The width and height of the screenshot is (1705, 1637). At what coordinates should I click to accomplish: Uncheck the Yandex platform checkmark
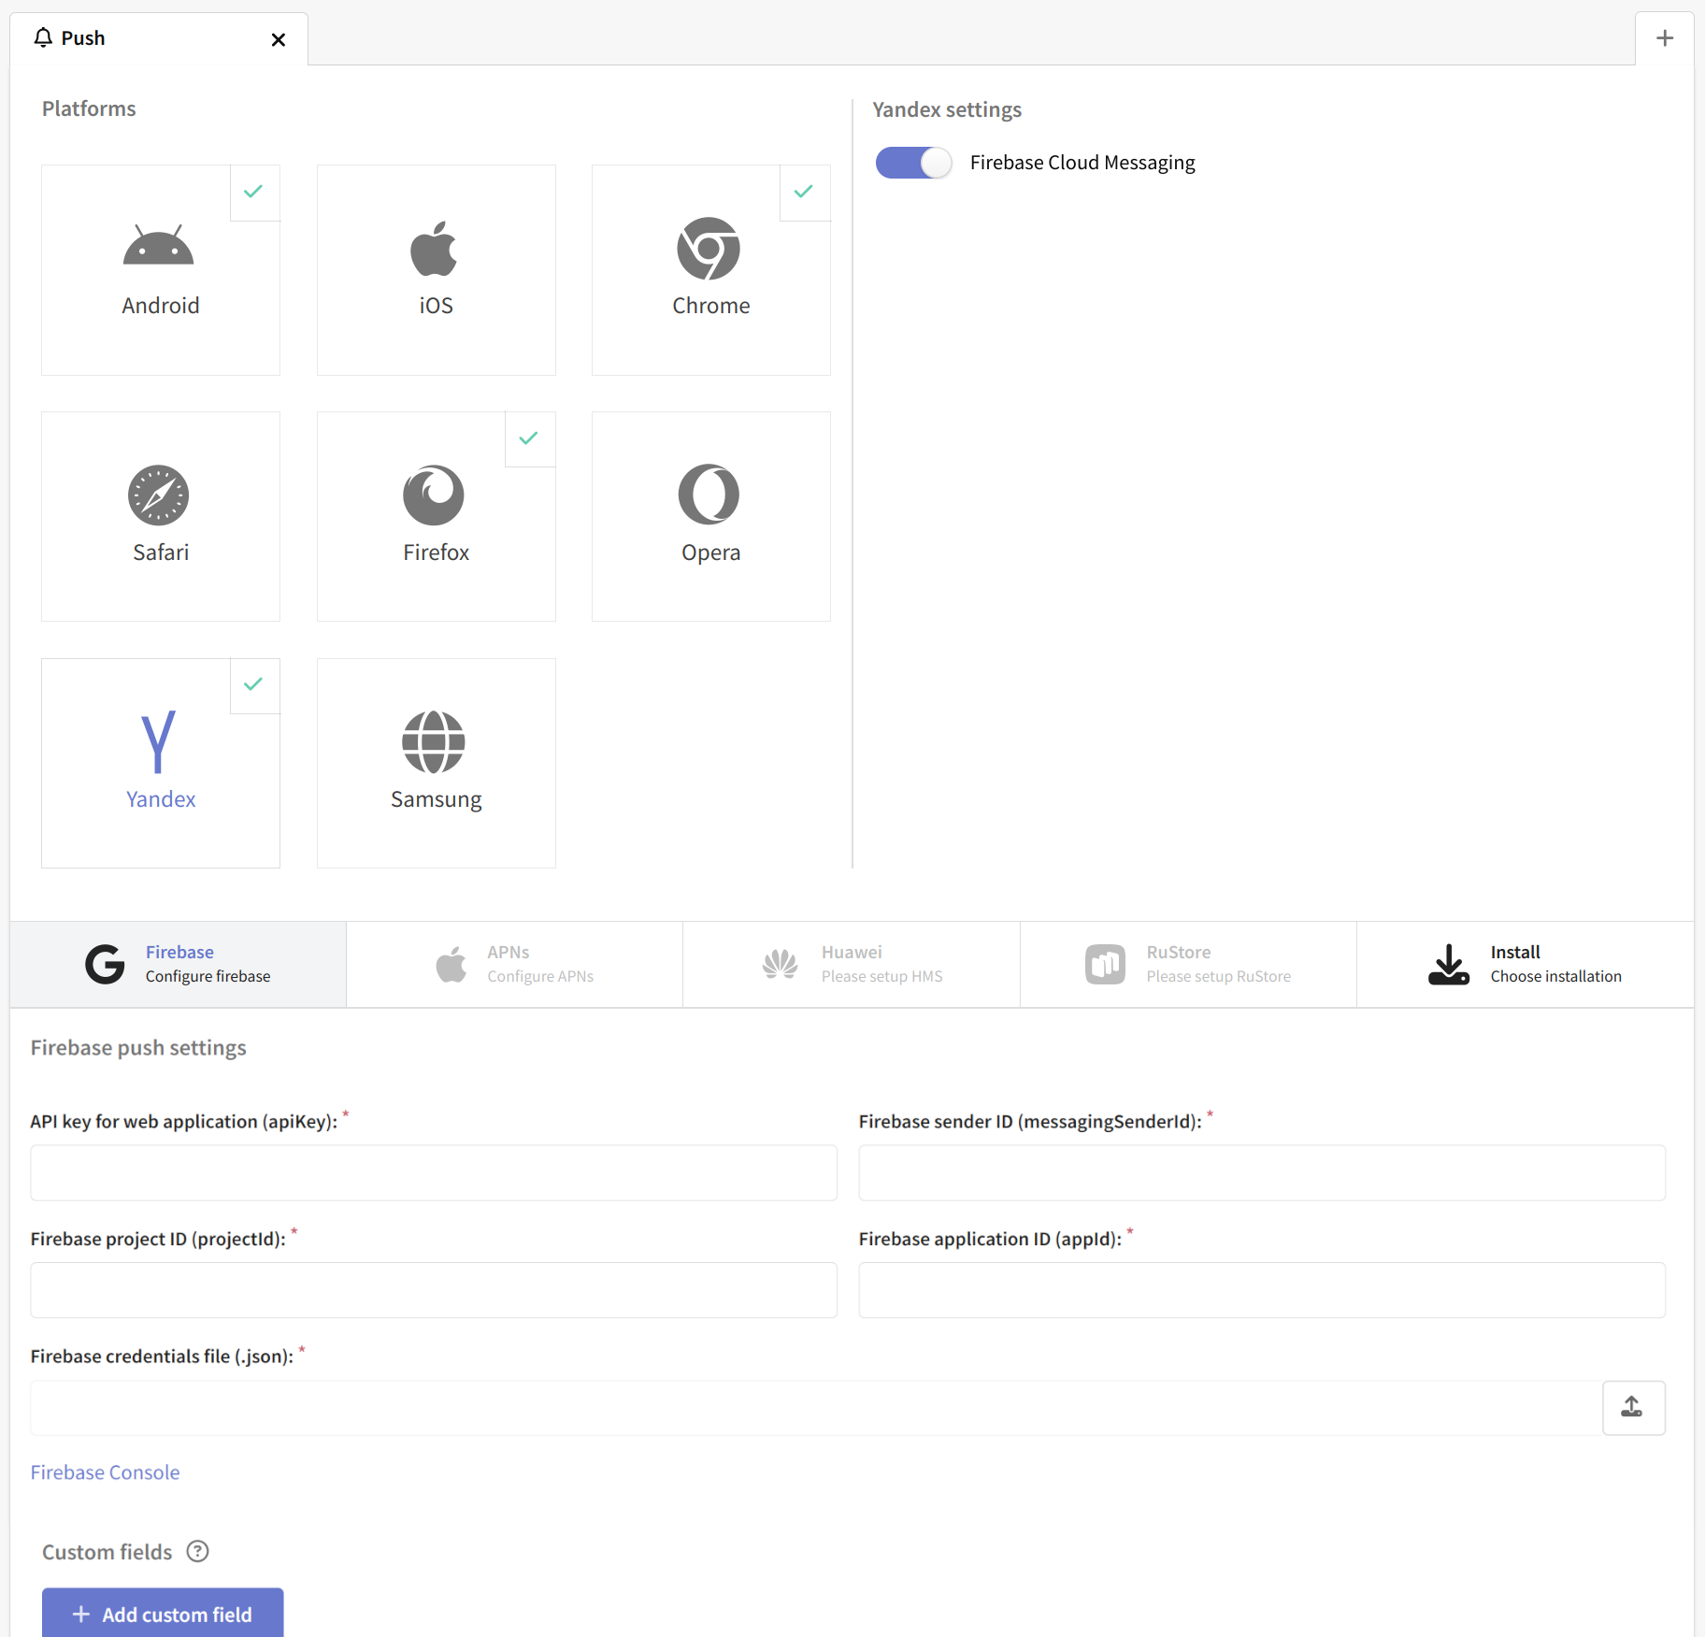253,684
